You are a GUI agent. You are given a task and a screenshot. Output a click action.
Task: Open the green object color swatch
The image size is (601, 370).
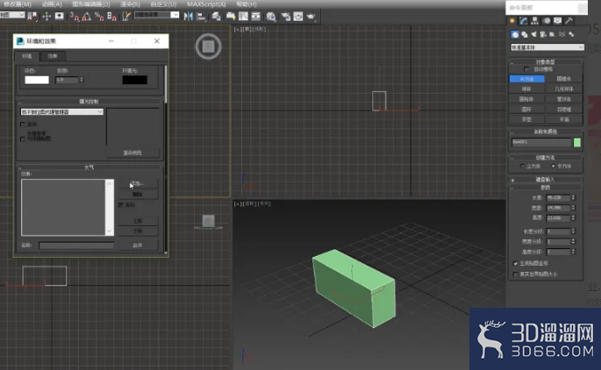tap(576, 143)
